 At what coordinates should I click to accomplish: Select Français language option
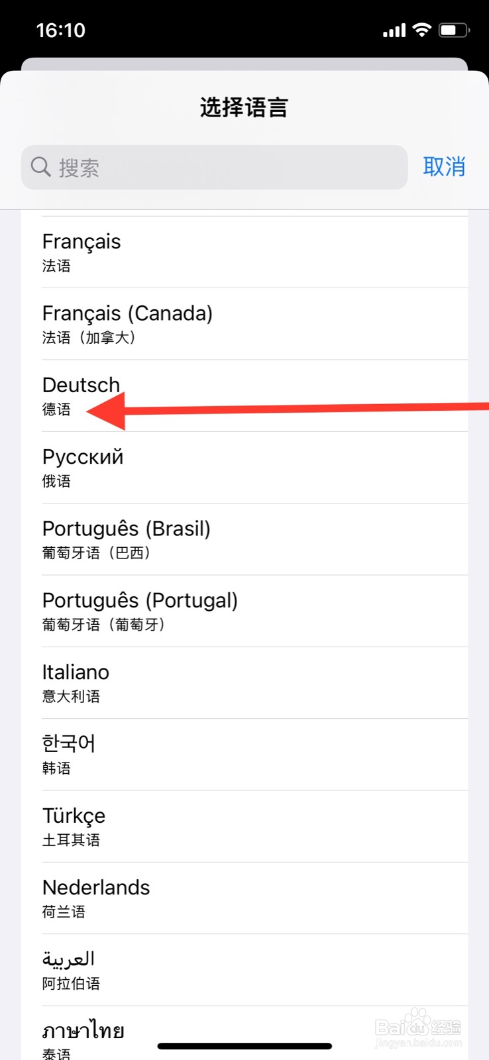pos(254,252)
